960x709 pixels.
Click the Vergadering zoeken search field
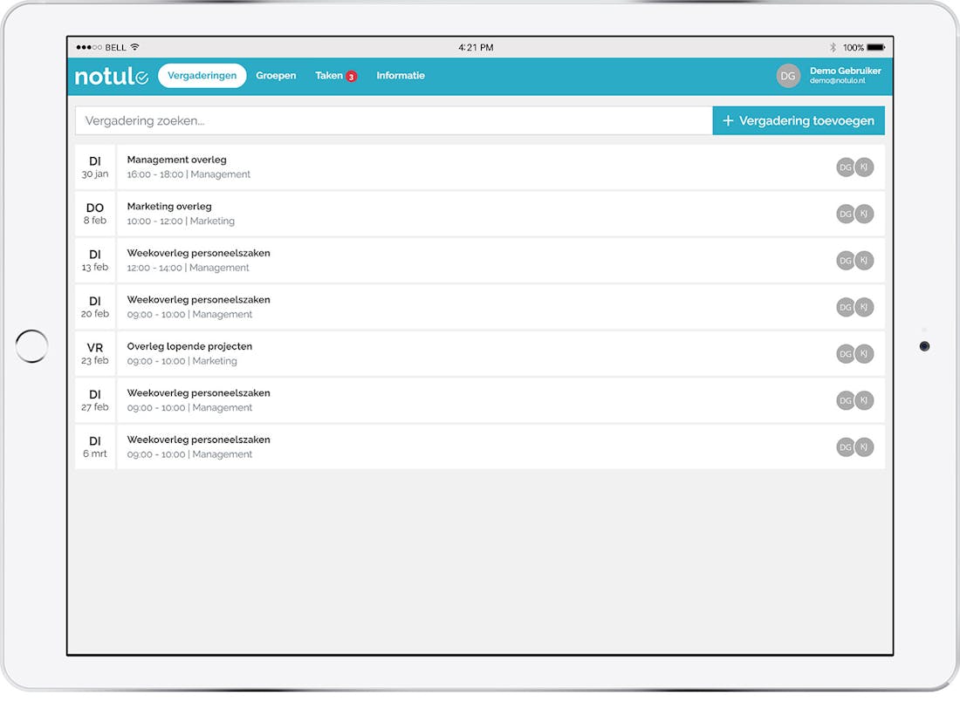point(393,121)
